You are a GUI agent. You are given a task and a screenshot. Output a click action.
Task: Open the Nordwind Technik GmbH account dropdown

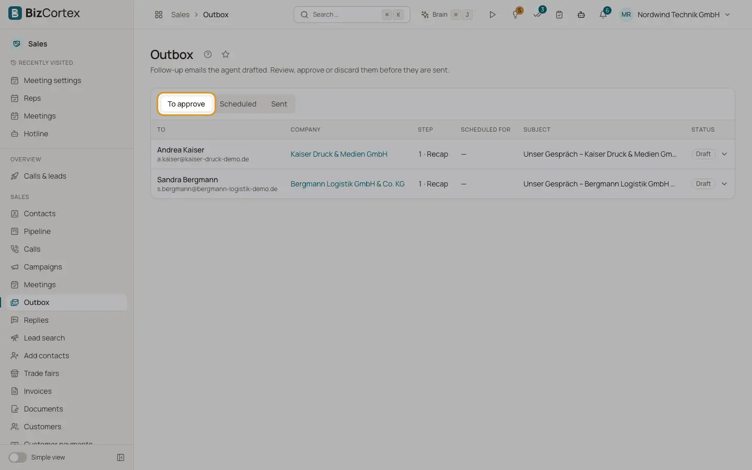tap(684, 15)
